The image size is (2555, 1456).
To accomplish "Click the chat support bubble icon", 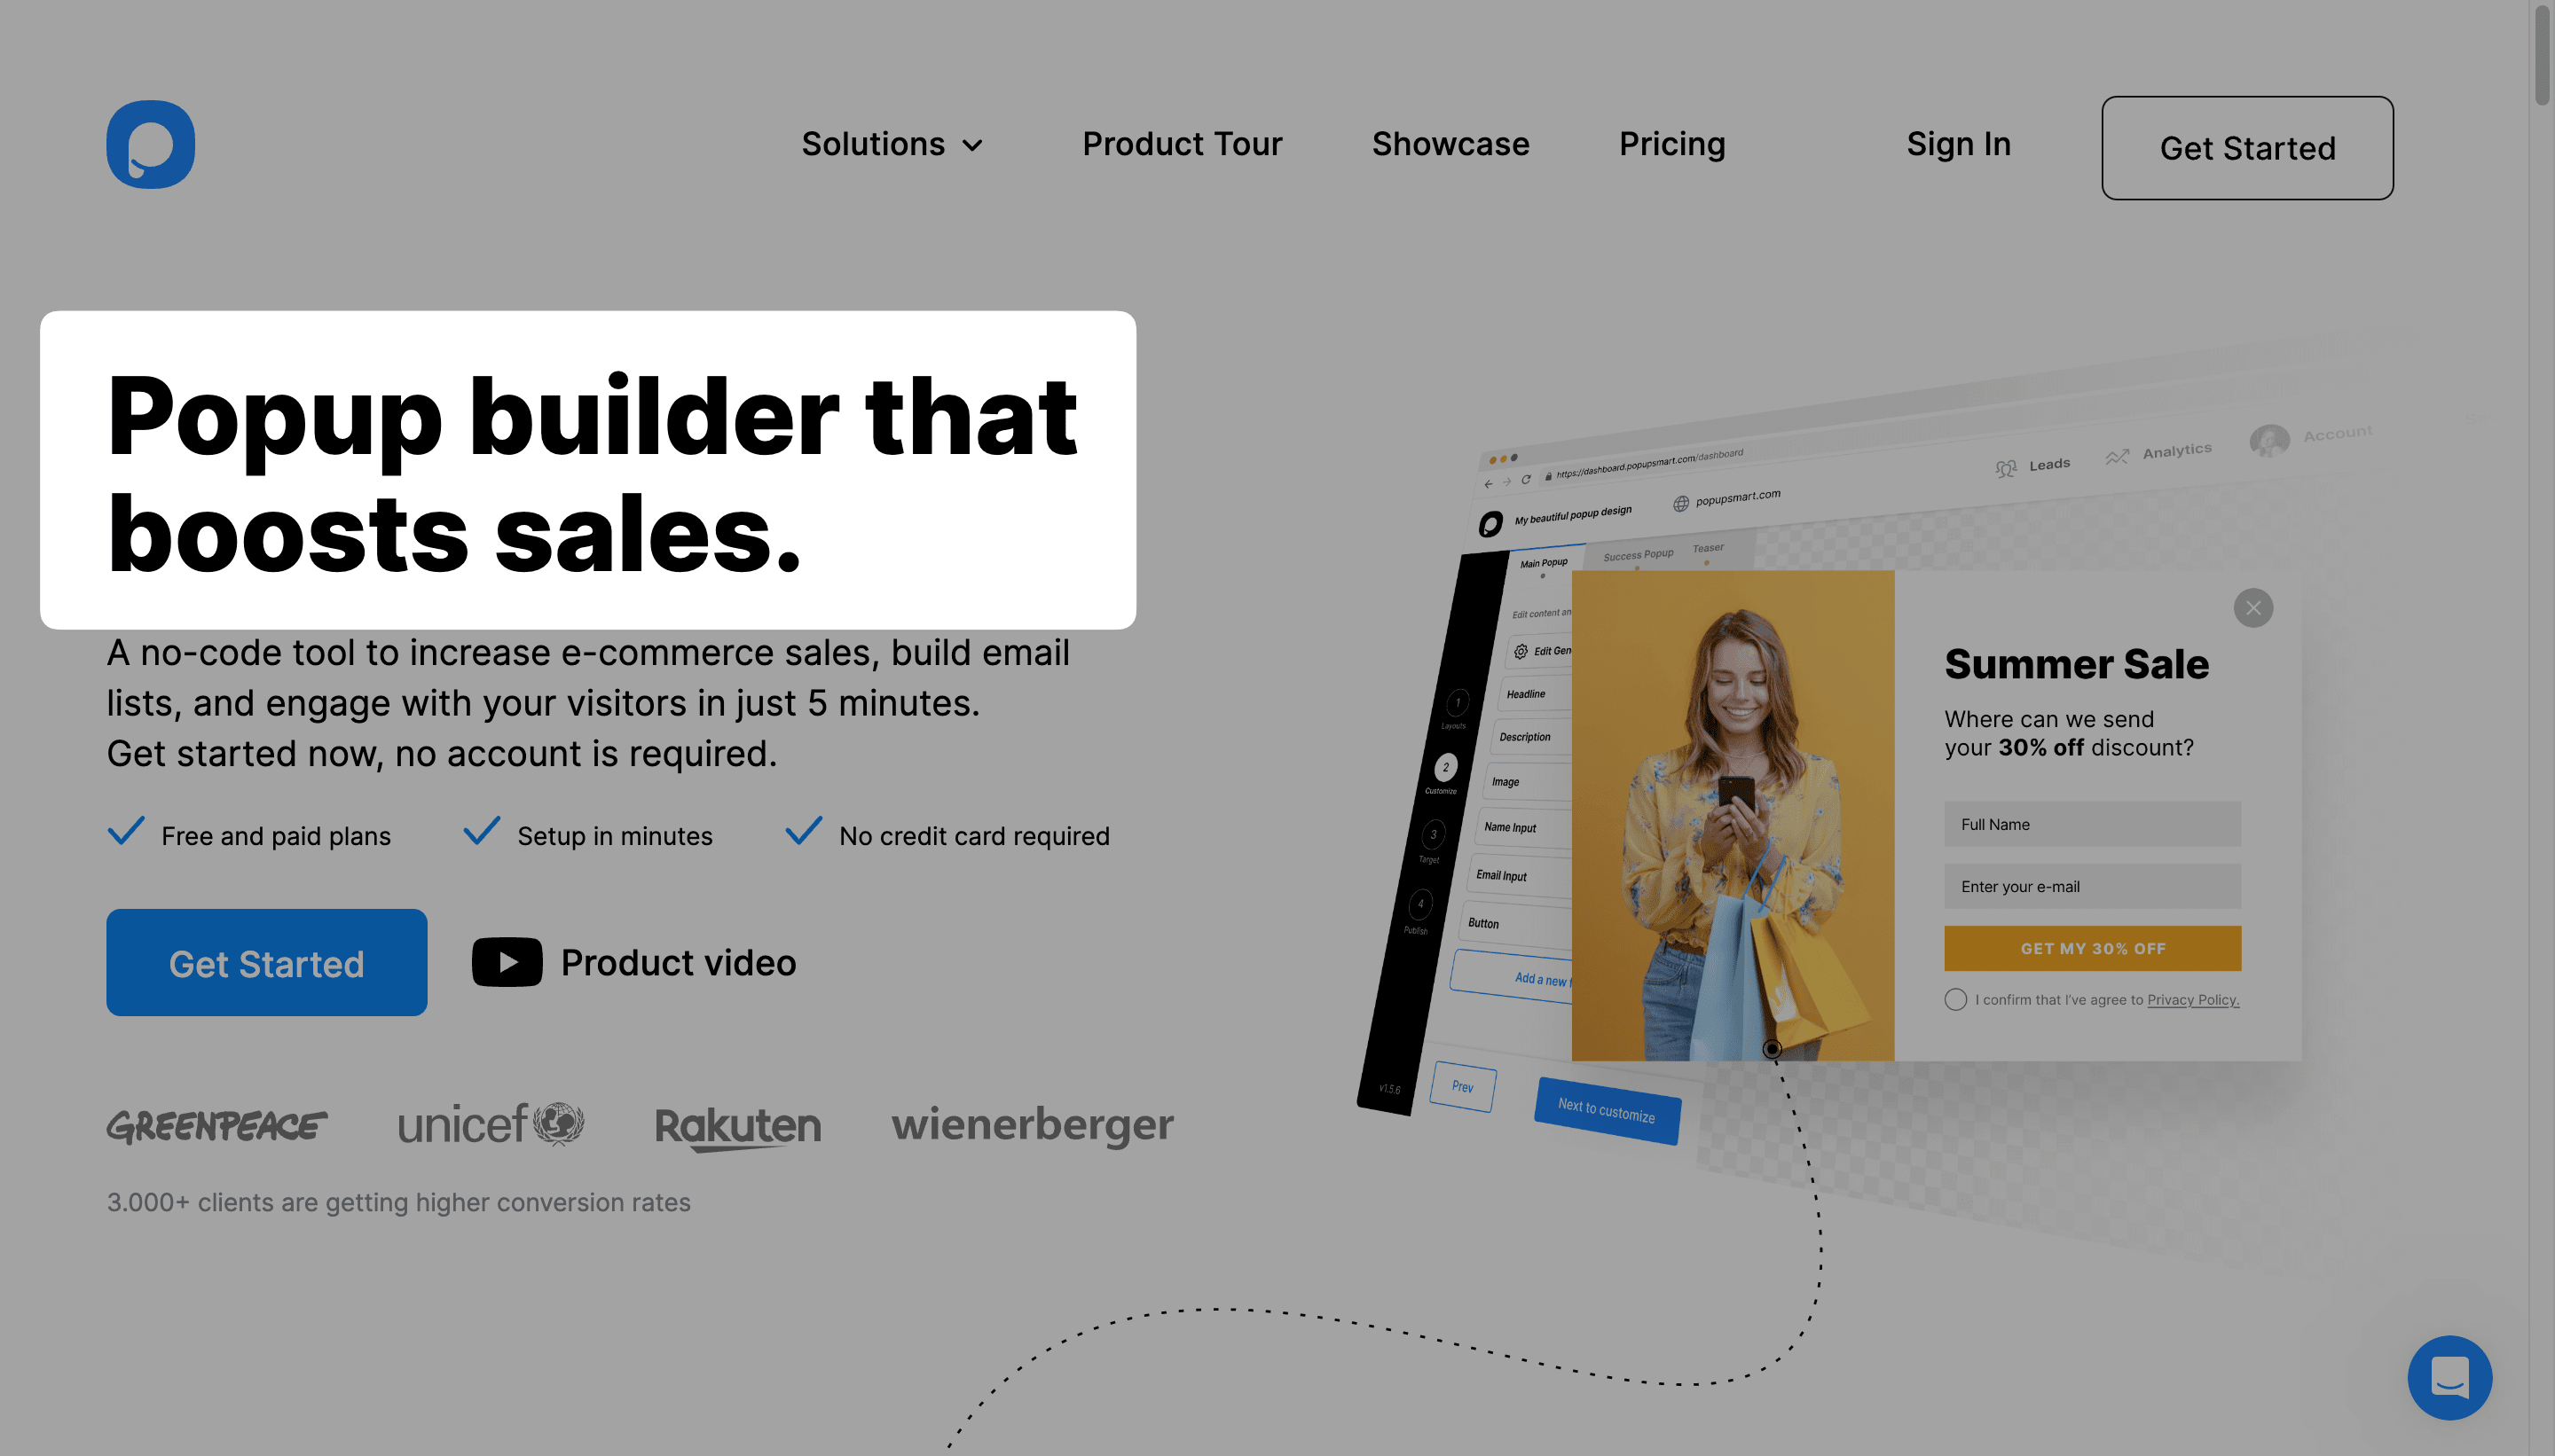I will click(x=2449, y=1375).
